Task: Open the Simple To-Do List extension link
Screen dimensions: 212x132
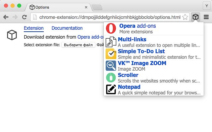Action: click(x=141, y=51)
